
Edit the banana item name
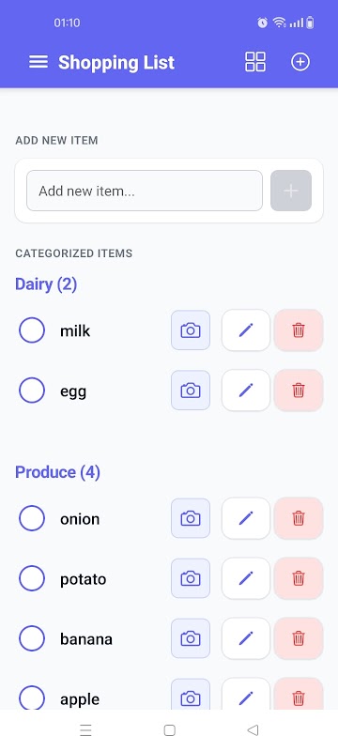click(x=246, y=638)
